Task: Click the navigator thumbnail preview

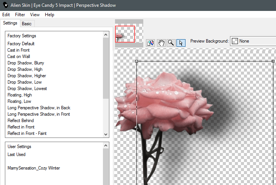Action: pos(125,34)
